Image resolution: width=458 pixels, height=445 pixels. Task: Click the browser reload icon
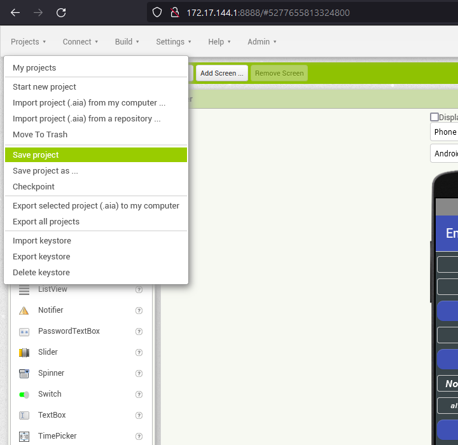click(x=61, y=13)
